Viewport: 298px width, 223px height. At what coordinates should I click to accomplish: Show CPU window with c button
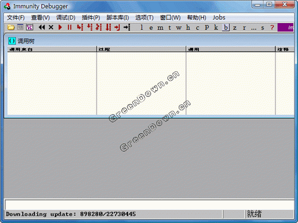click(197, 27)
